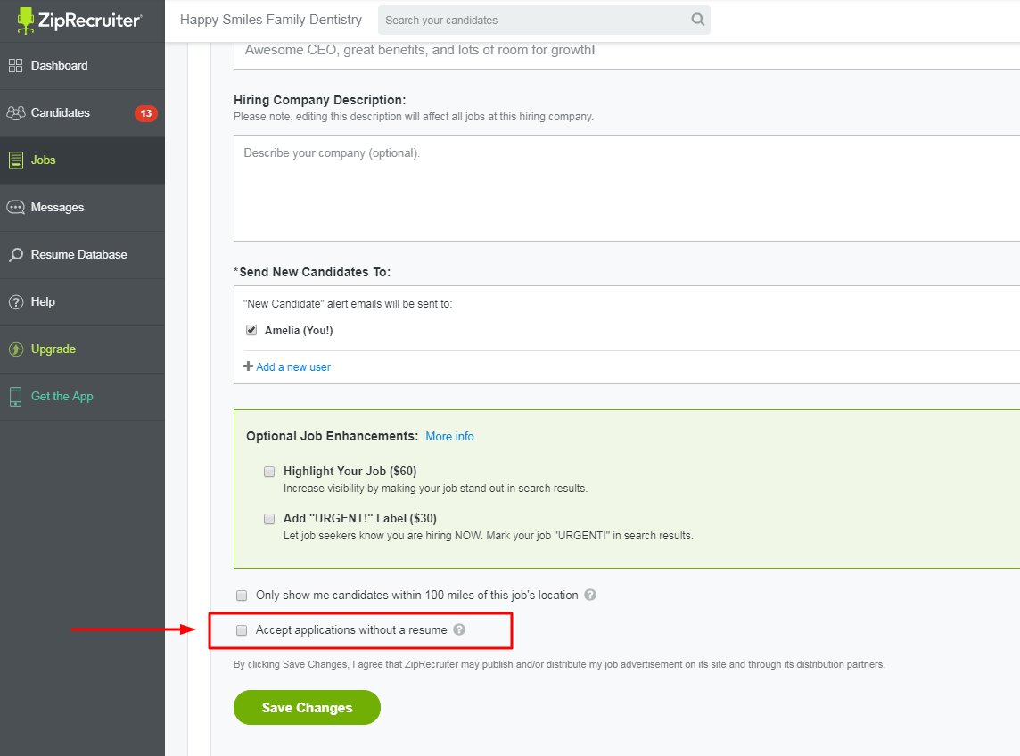The width and height of the screenshot is (1020, 756).
Task: Go to the Jobs section
Action: 44,160
